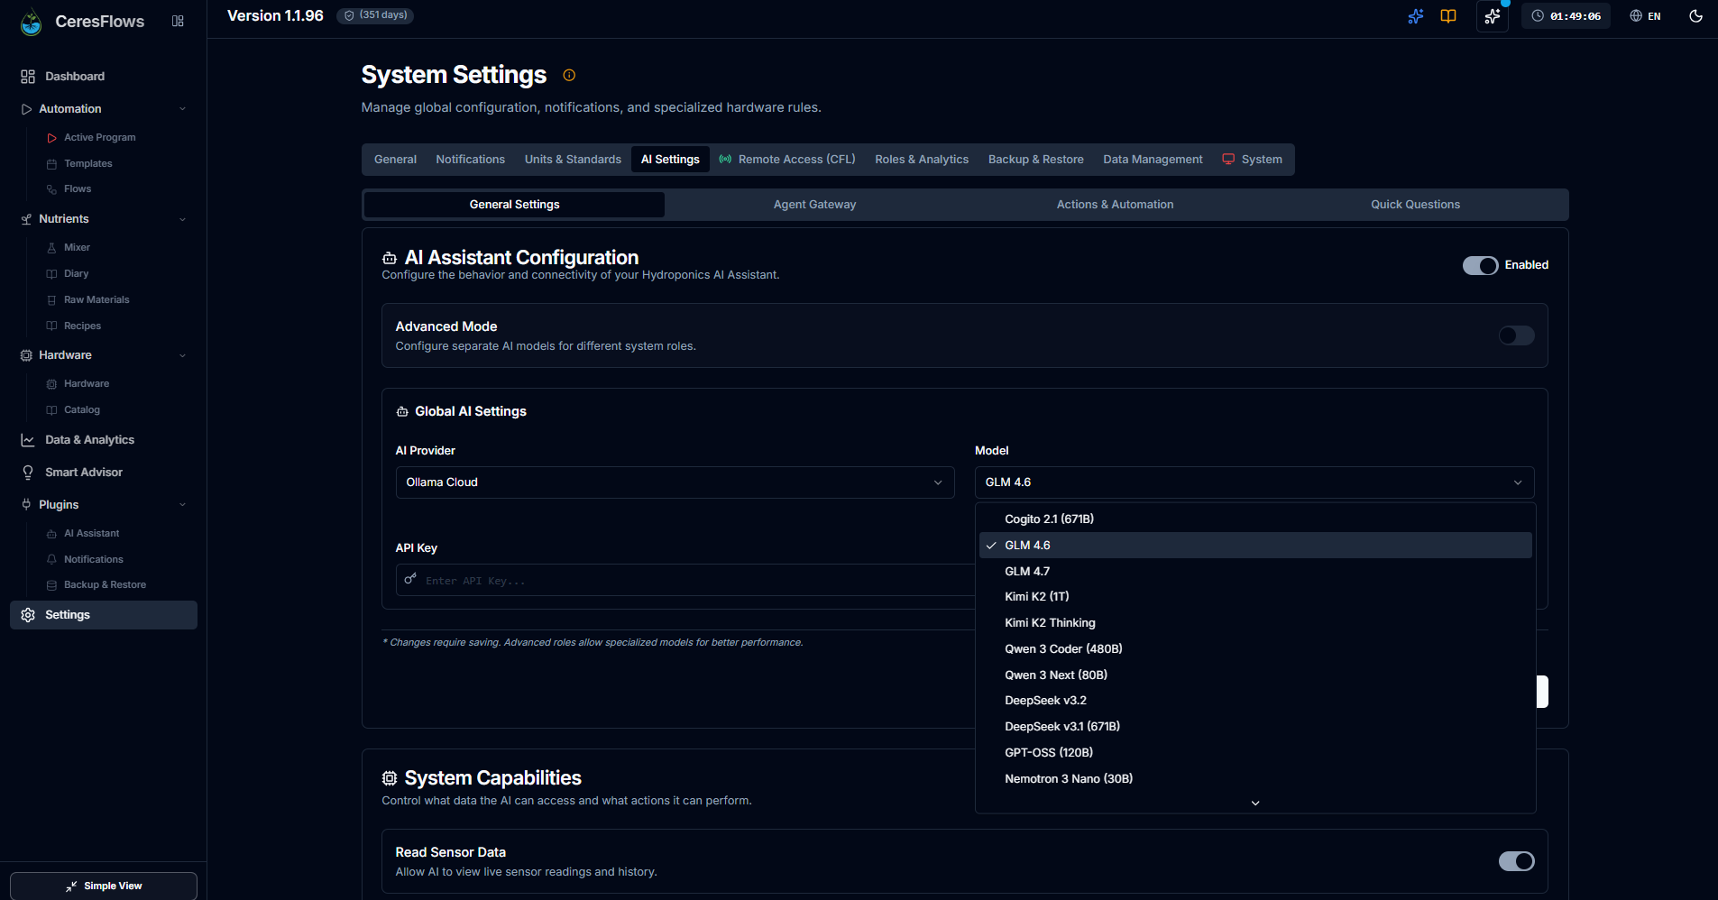The image size is (1718, 900).
Task: Open Backup & Restore plugin in sidebar
Action: click(x=105, y=585)
